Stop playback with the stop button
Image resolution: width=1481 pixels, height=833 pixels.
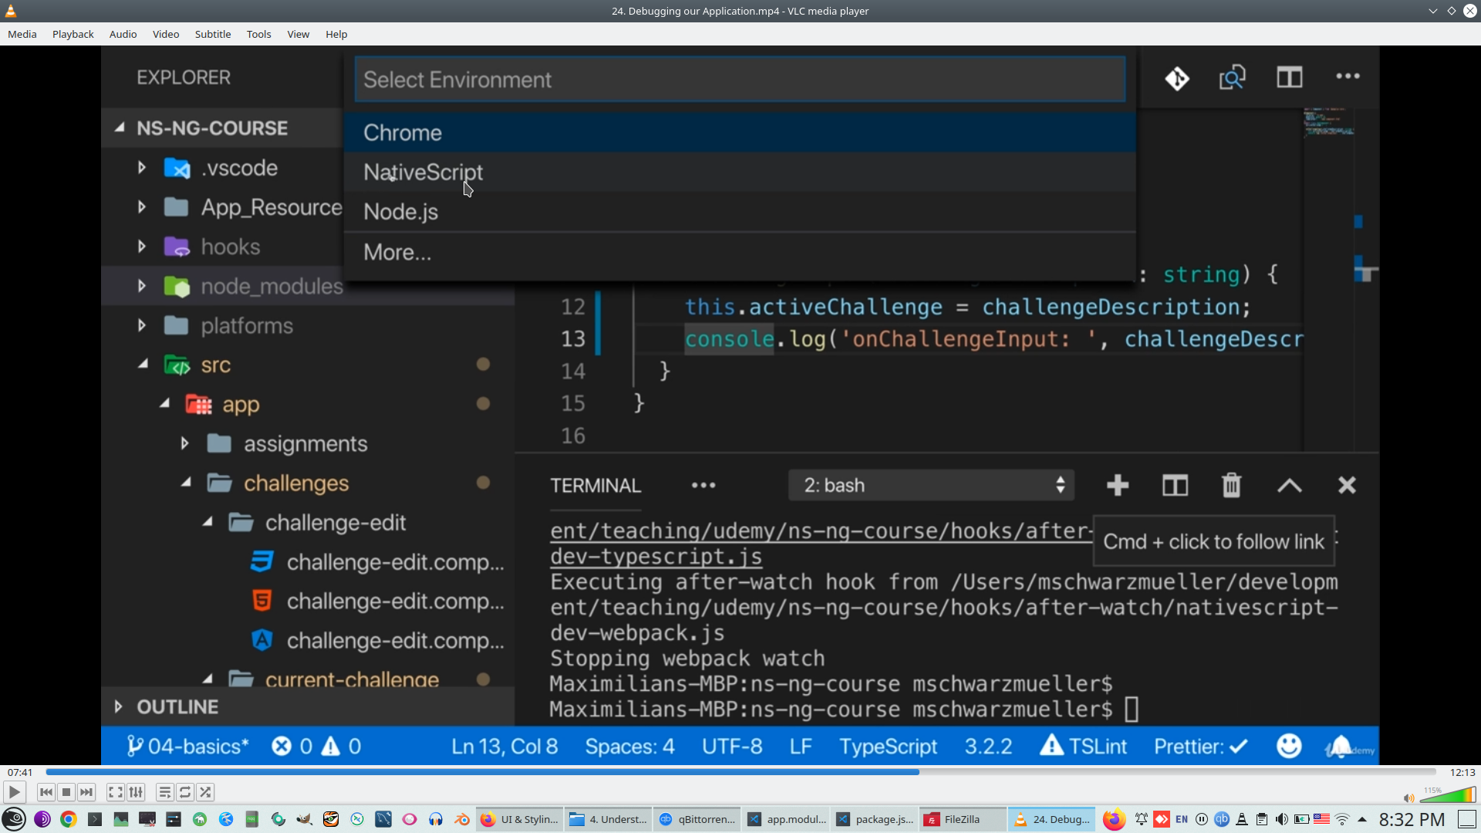click(66, 792)
